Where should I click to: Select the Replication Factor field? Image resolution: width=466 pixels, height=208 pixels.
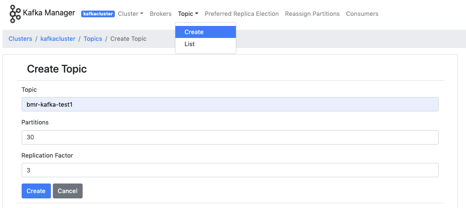[x=230, y=170]
